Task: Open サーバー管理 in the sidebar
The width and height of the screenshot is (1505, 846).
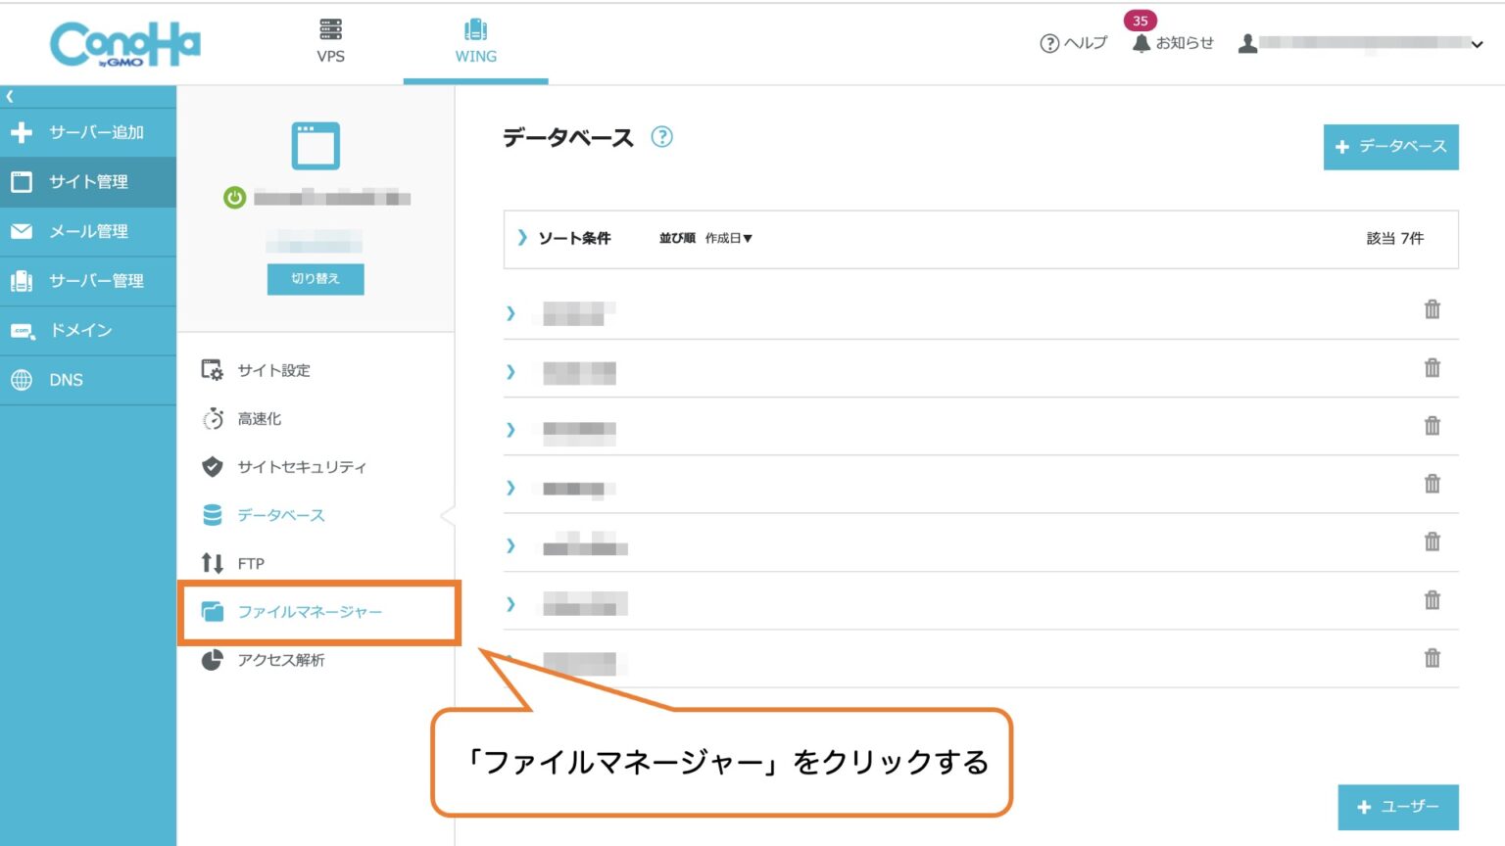Action: click(89, 281)
